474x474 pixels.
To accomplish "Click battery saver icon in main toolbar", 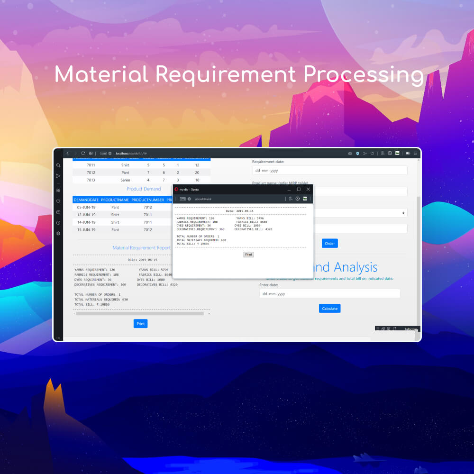I will pos(408,153).
